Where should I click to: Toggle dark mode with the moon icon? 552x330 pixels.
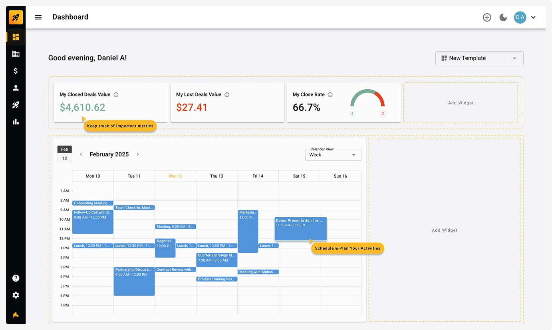503,17
